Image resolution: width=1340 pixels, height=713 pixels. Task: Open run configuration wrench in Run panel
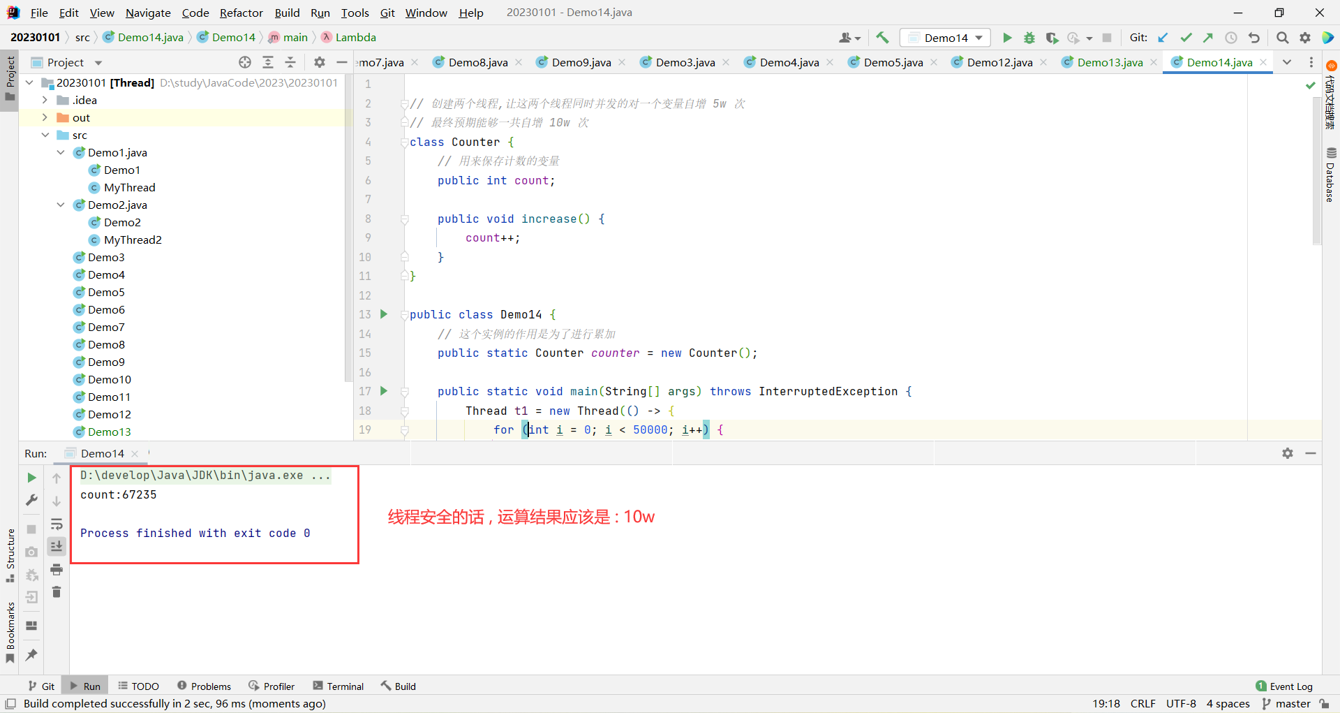(x=31, y=500)
